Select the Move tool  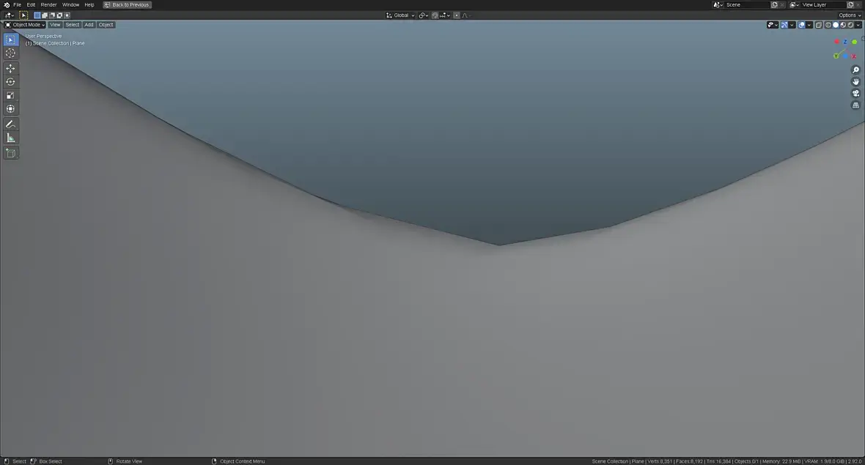(x=10, y=68)
